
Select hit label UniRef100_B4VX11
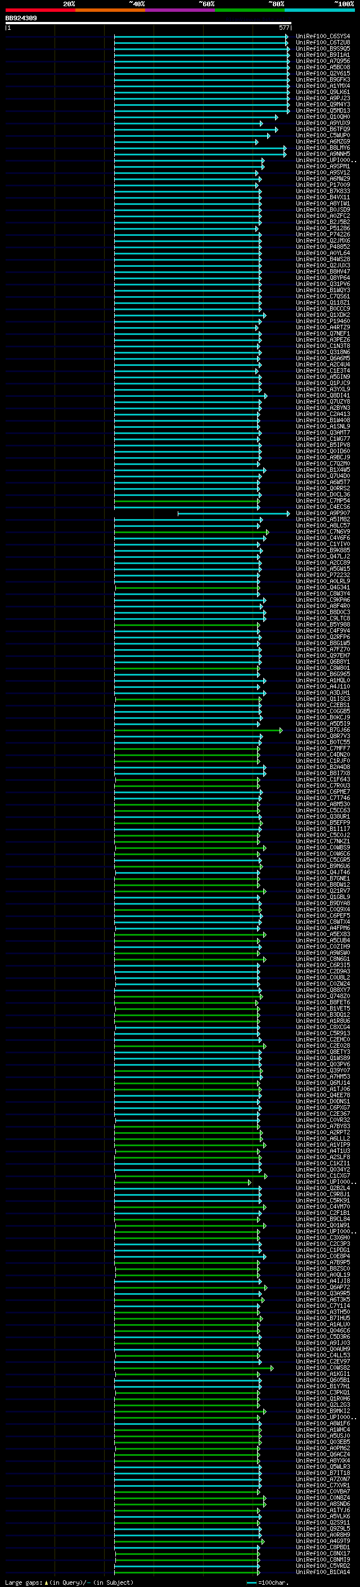pyautogui.click(x=323, y=197)
